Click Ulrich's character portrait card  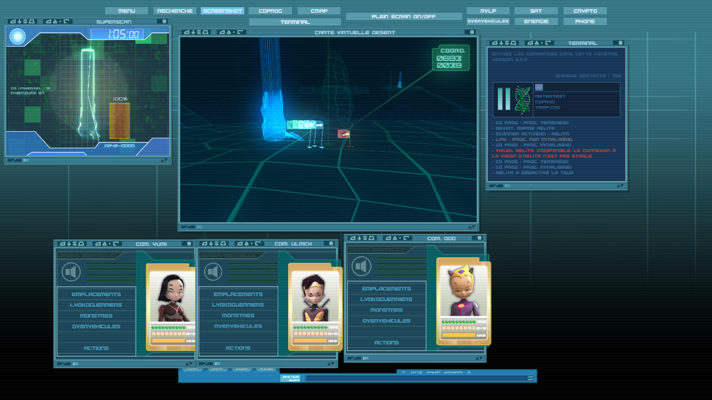click(315, 306)
